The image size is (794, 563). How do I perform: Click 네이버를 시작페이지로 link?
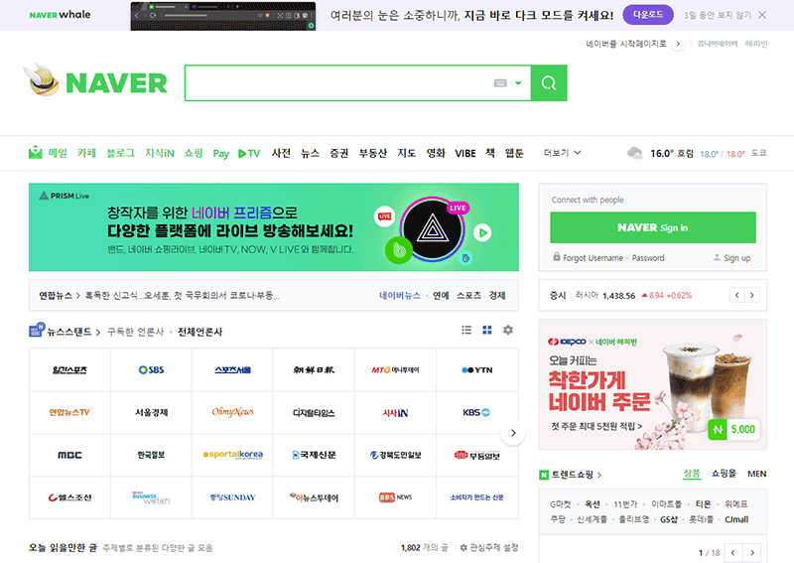click(x=626, y=44)
